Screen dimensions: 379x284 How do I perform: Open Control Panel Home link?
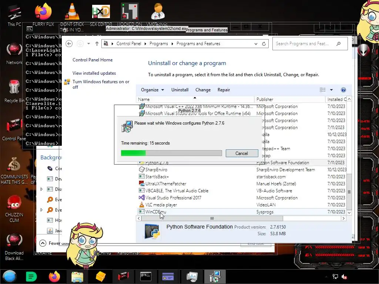93,60
